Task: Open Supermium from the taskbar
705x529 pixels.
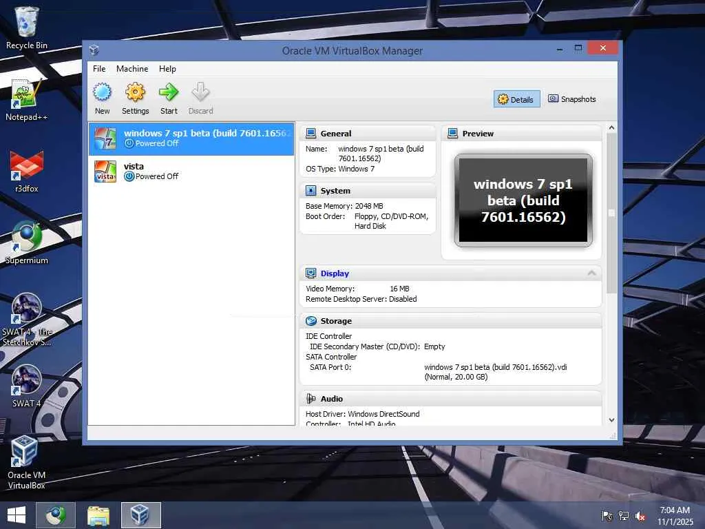Action: [x=56, y=515]
